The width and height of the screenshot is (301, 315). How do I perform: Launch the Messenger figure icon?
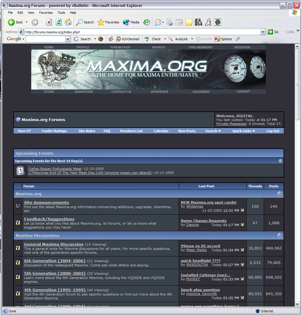208,22
